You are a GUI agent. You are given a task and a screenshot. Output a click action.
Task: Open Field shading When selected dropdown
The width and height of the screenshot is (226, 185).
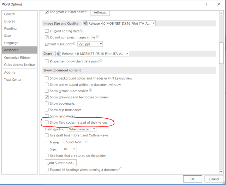(82, 129)
